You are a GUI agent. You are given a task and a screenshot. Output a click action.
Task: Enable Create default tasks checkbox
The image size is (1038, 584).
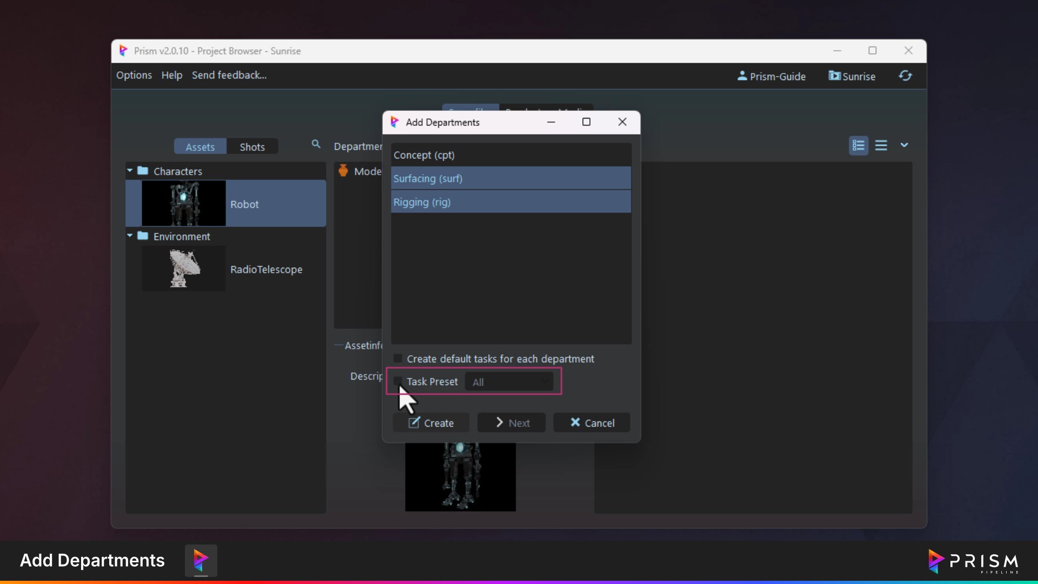(x=398, y=359)
